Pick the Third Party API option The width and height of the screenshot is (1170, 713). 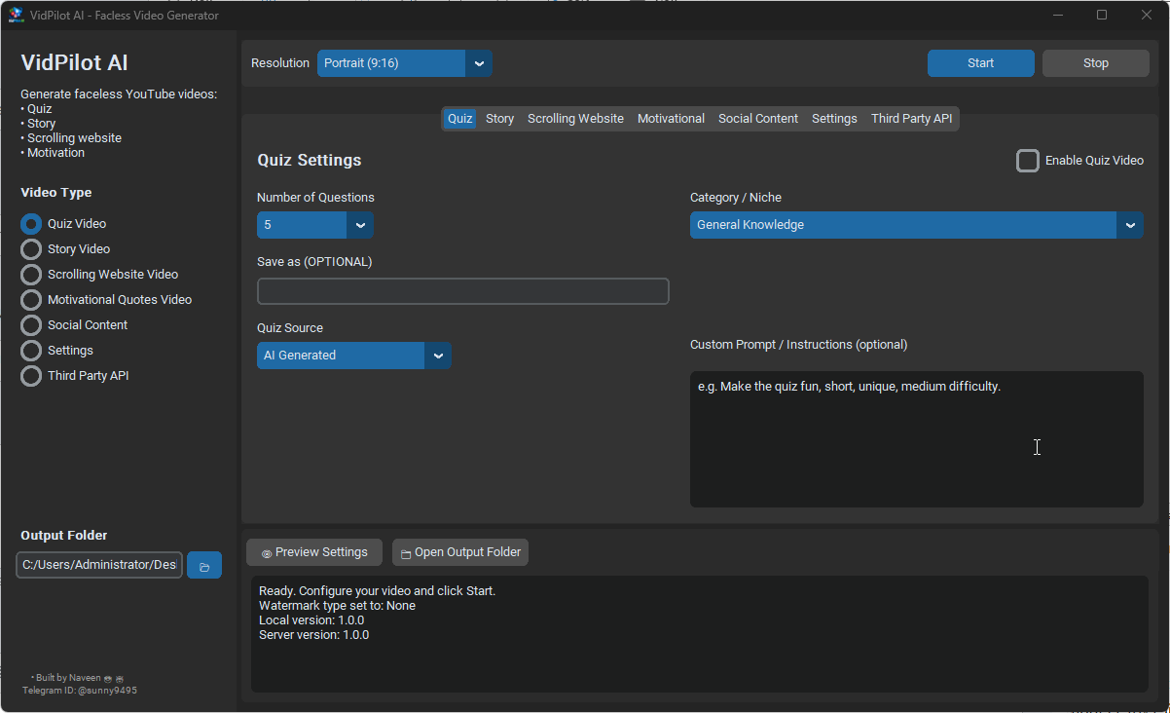click(x=30, y=375)
